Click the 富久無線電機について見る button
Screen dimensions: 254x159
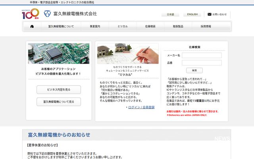click(x=59, y=102)
